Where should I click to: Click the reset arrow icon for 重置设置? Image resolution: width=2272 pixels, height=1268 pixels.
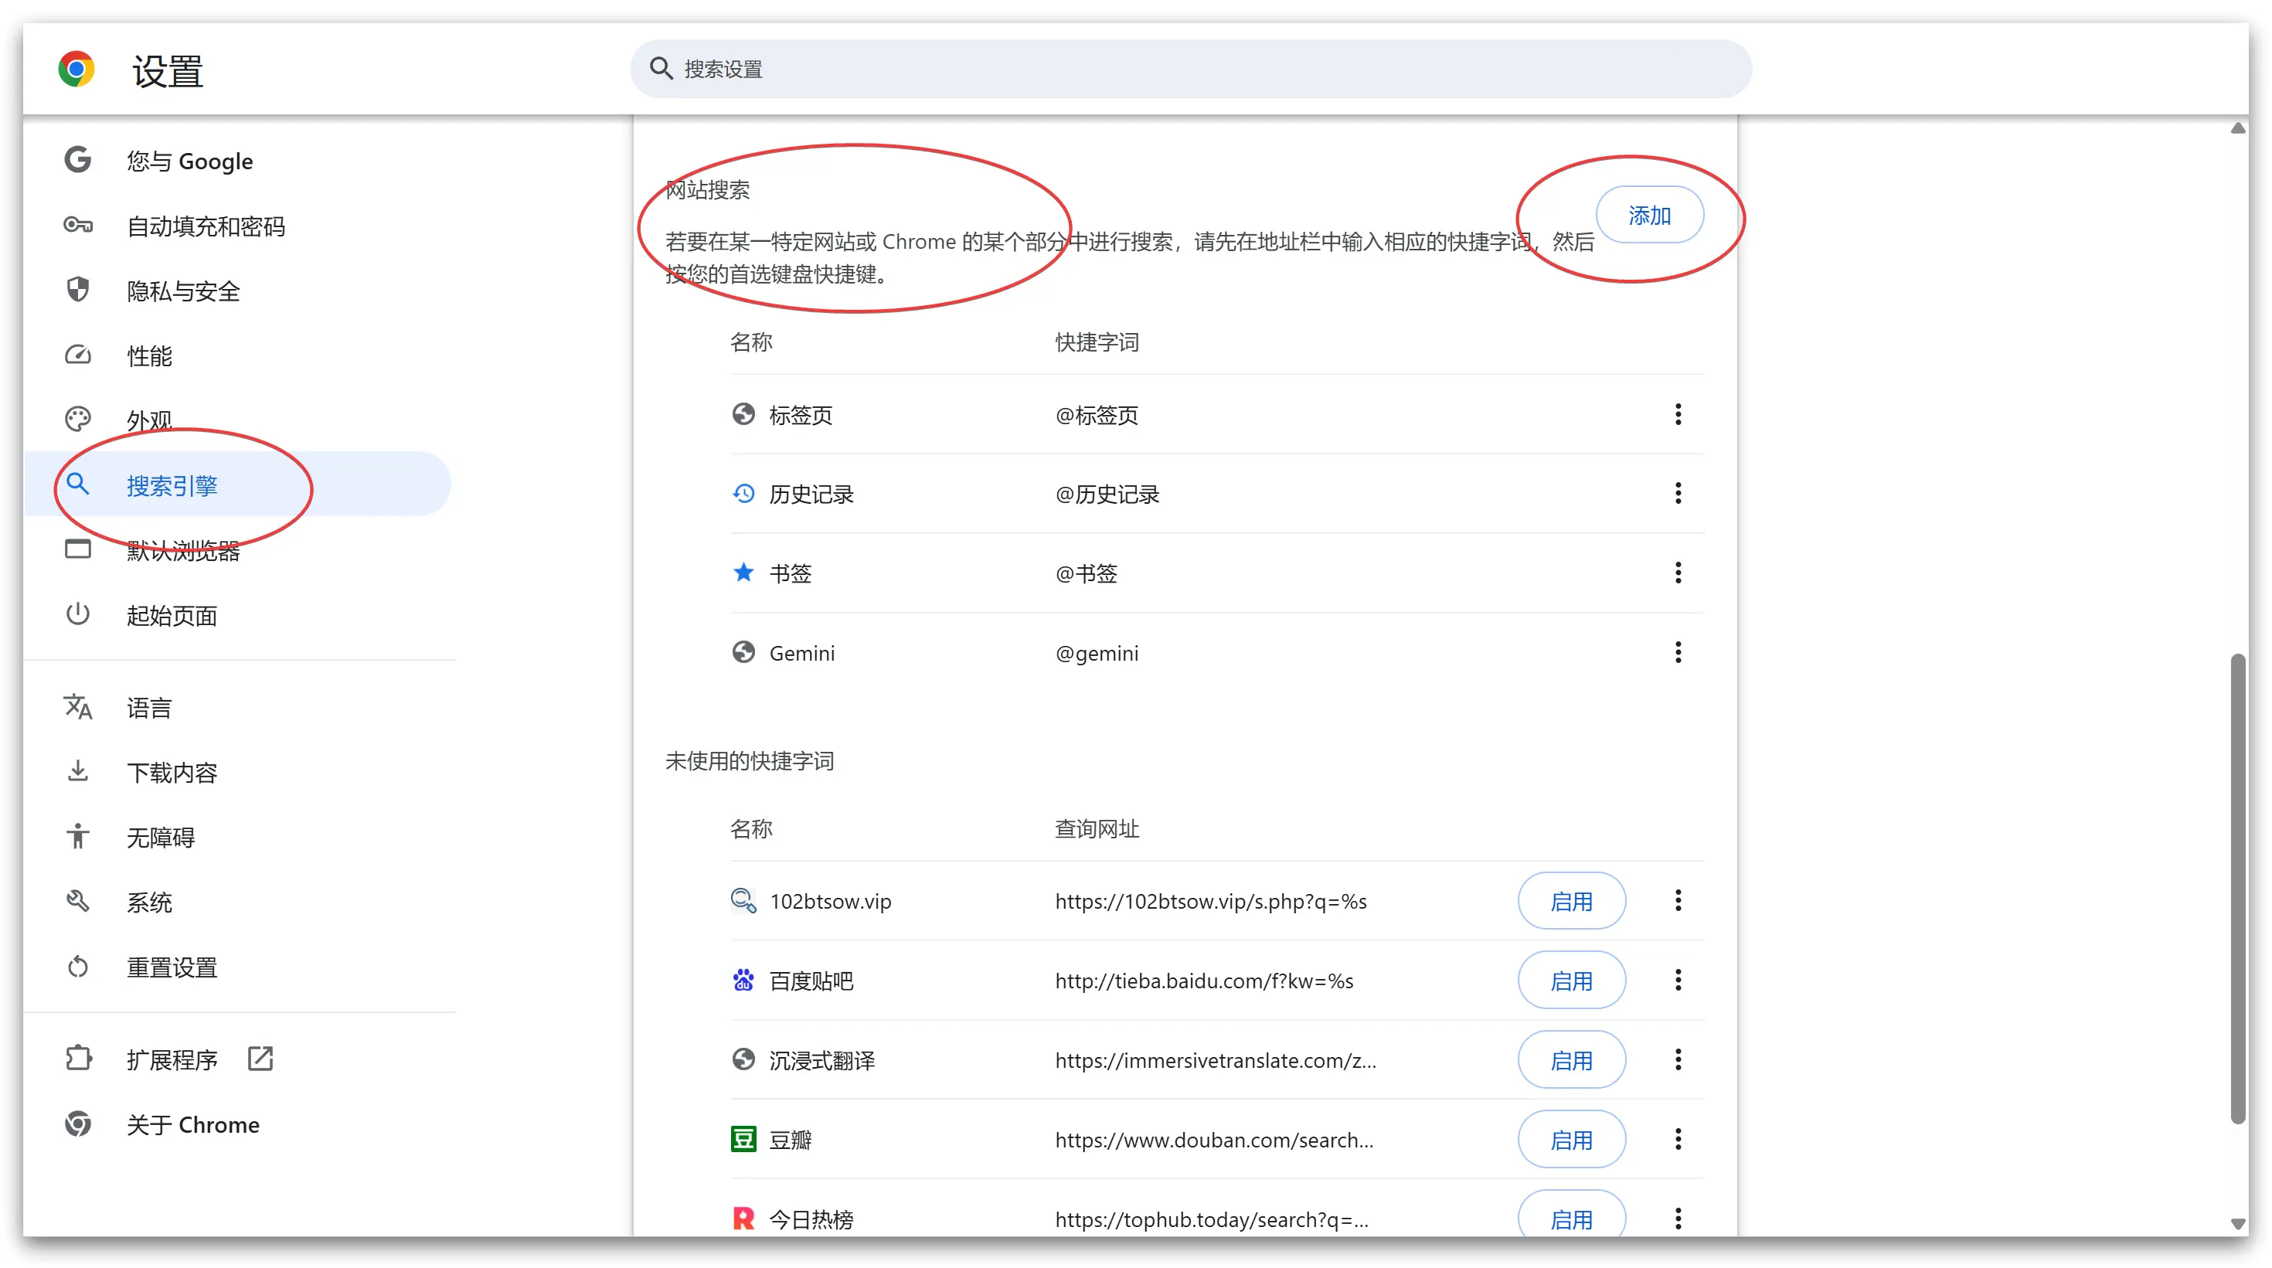pos(77,967)
